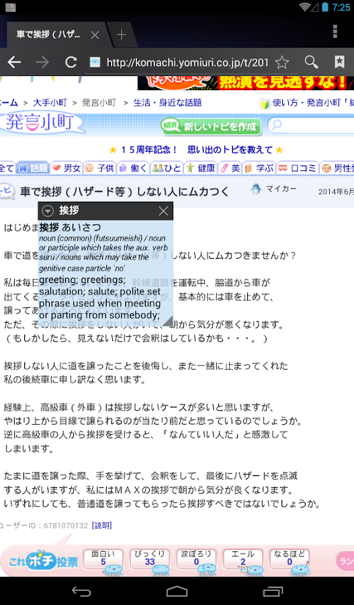Tap the Android back navigation button

click(x=82, y=591)
